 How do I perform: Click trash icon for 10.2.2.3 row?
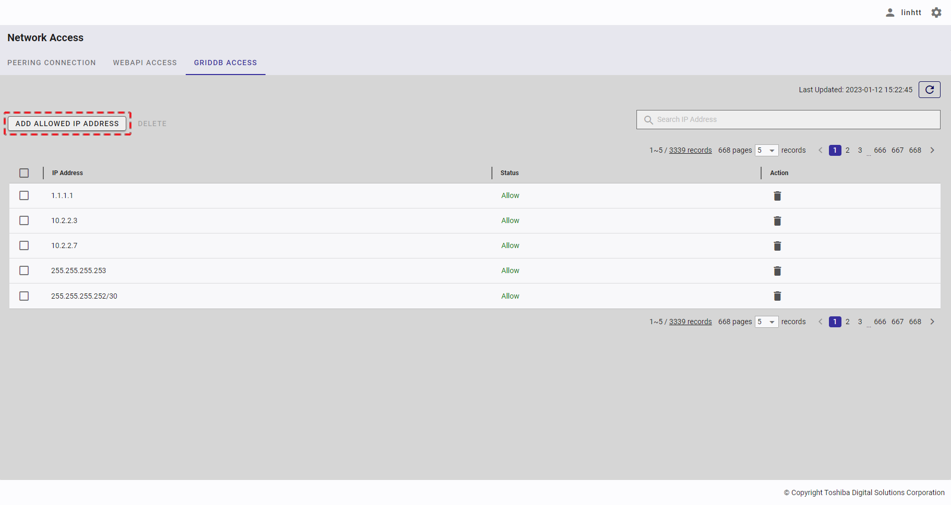click(x=777, y=221)
